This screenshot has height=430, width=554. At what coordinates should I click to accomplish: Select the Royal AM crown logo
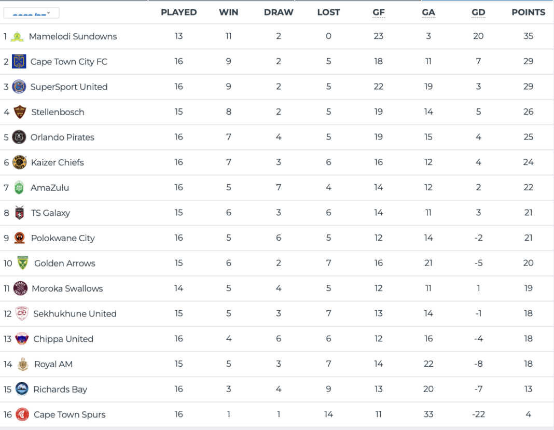pos(22,364)
